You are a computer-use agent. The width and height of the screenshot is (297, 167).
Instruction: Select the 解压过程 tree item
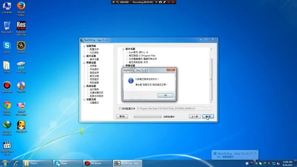(x=94, y=76)
